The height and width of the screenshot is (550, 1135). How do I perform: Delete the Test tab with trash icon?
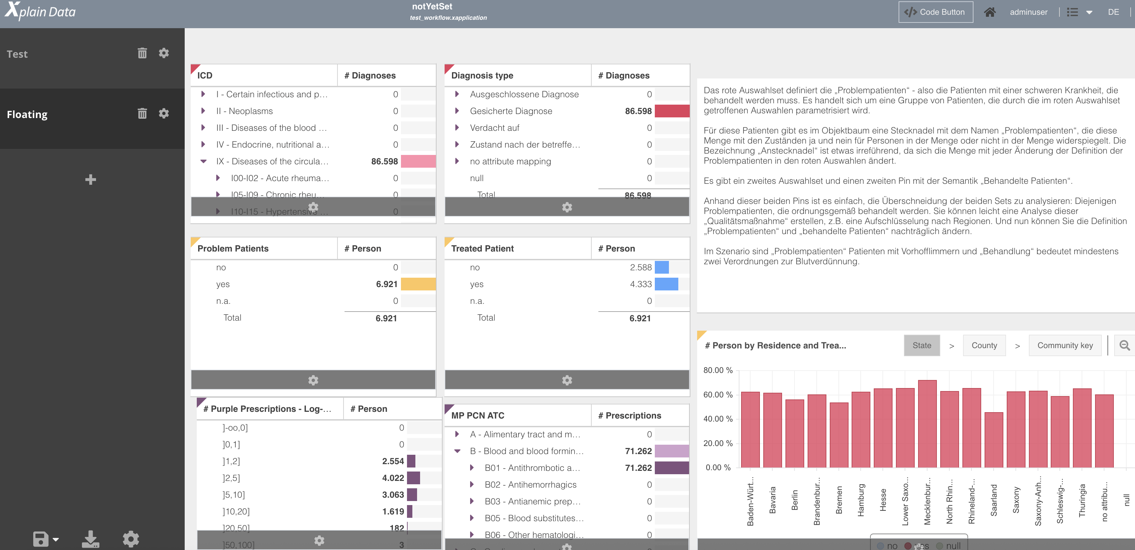pyautogui.click(x=142, y=53)
